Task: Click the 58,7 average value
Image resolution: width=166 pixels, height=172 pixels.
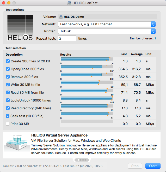Action: (x=137, y=85)
